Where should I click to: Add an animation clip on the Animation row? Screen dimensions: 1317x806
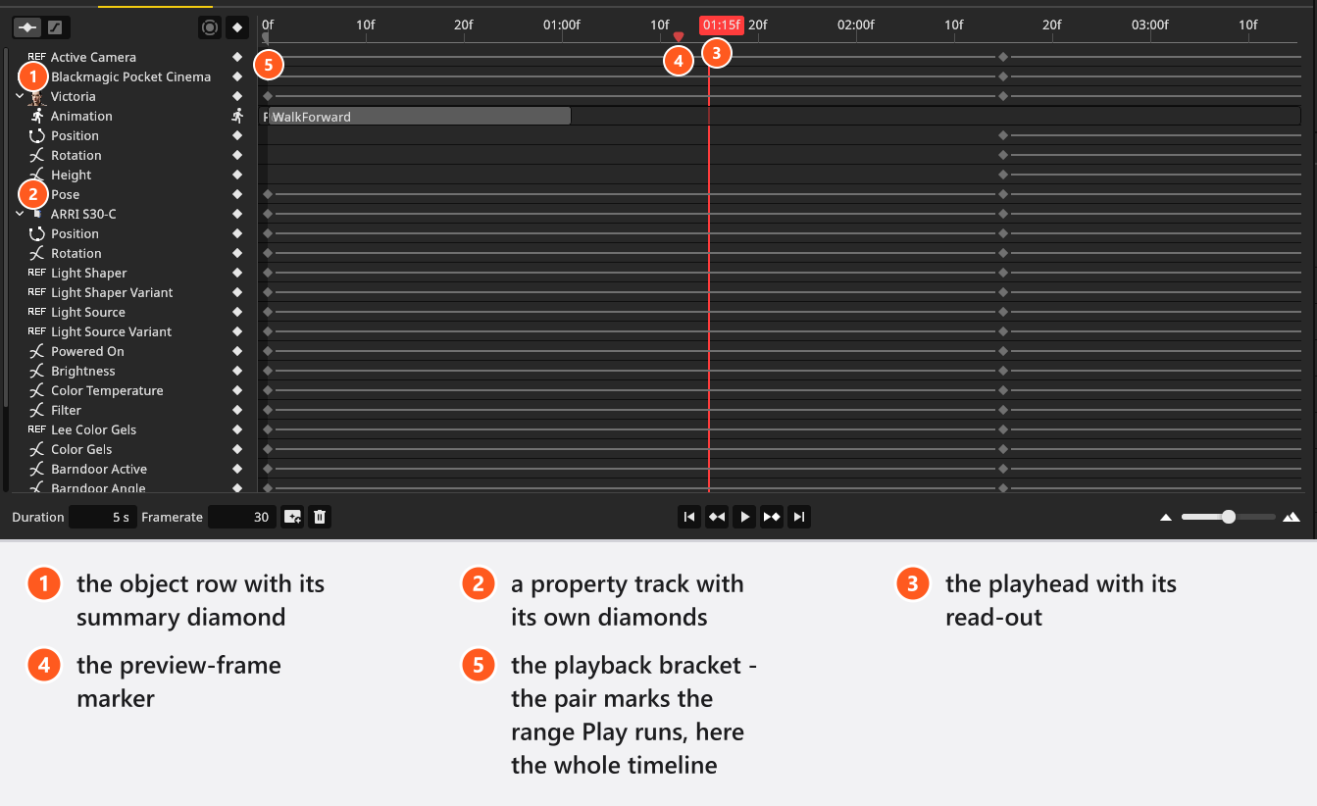pyautogui.click(x=236, y=116)
